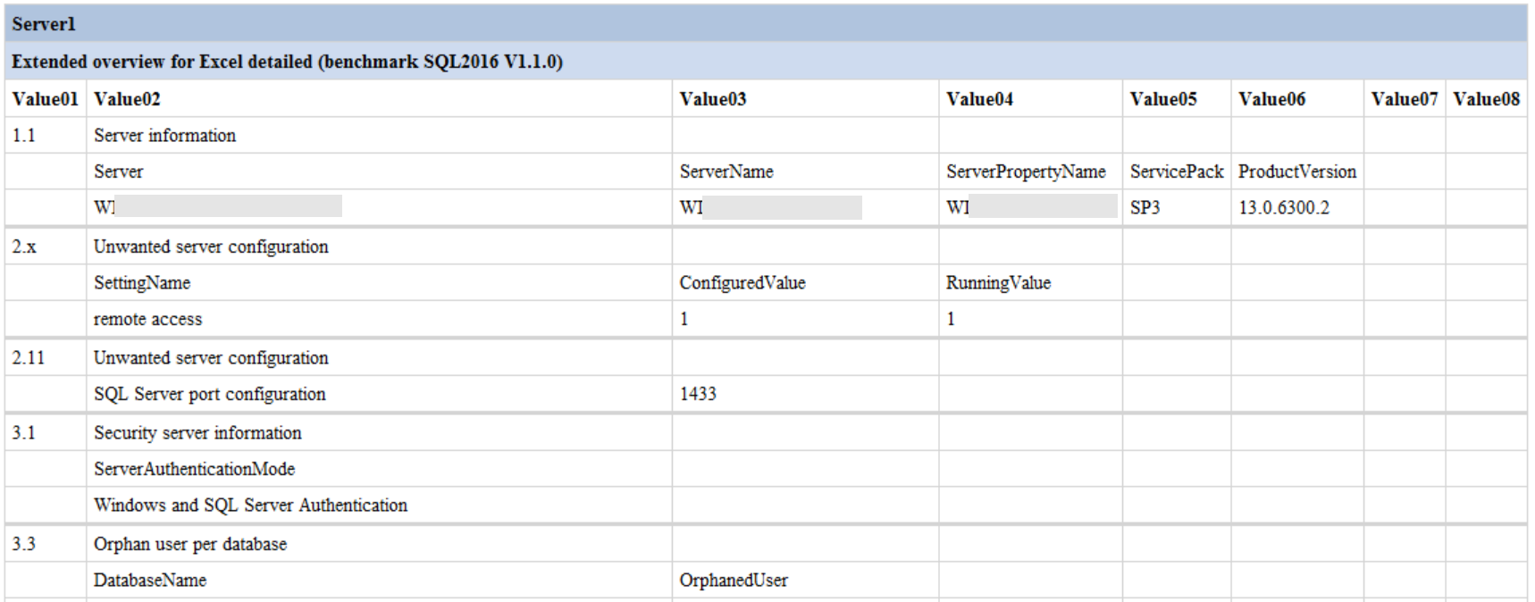Select "Windows and SQL Server Authentication" cell
The height and width of the screenshot is (602, 1535).
[x=250, y=506]
